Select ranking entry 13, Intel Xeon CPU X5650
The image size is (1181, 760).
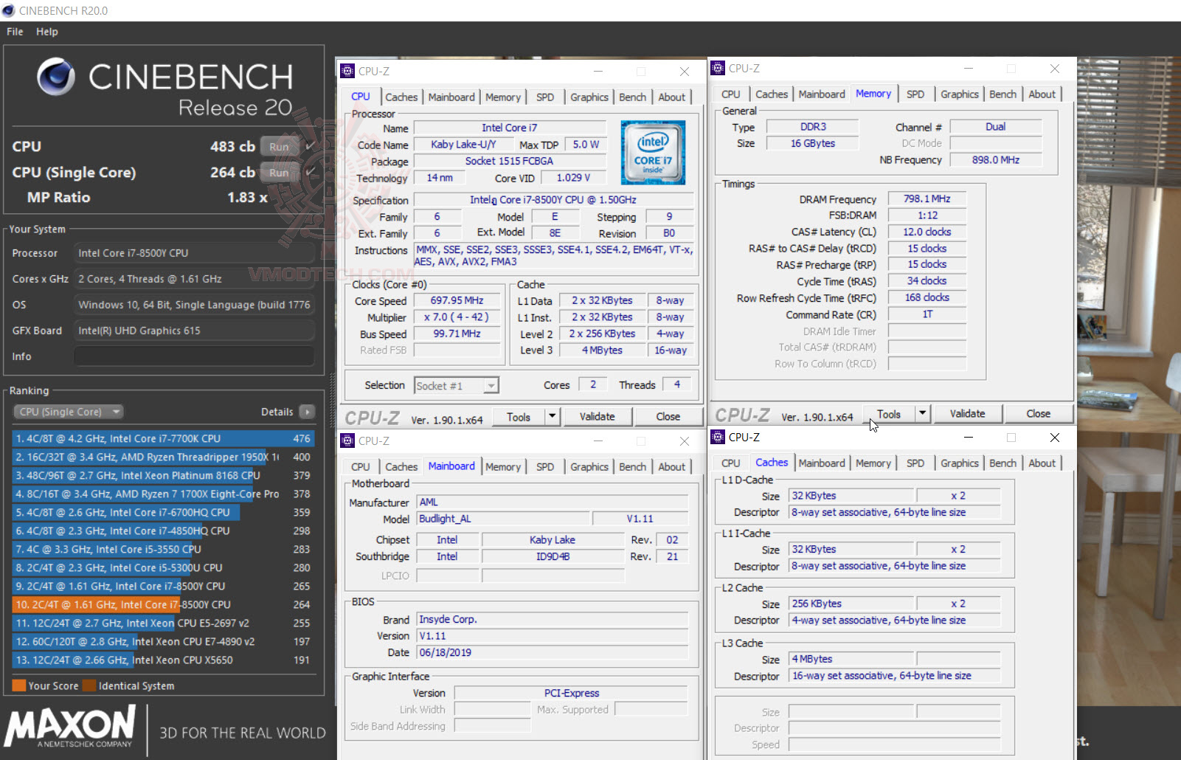(x=163, y=660)
